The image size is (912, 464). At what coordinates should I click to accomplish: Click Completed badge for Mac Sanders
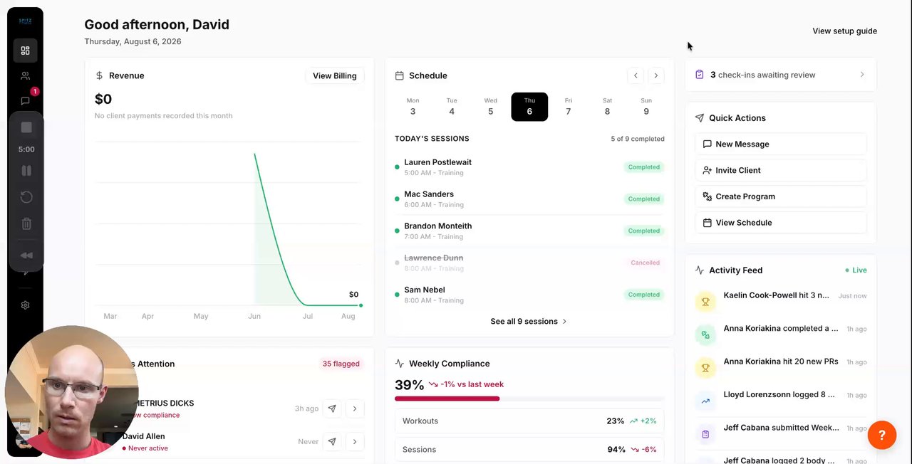coord(644,199)
